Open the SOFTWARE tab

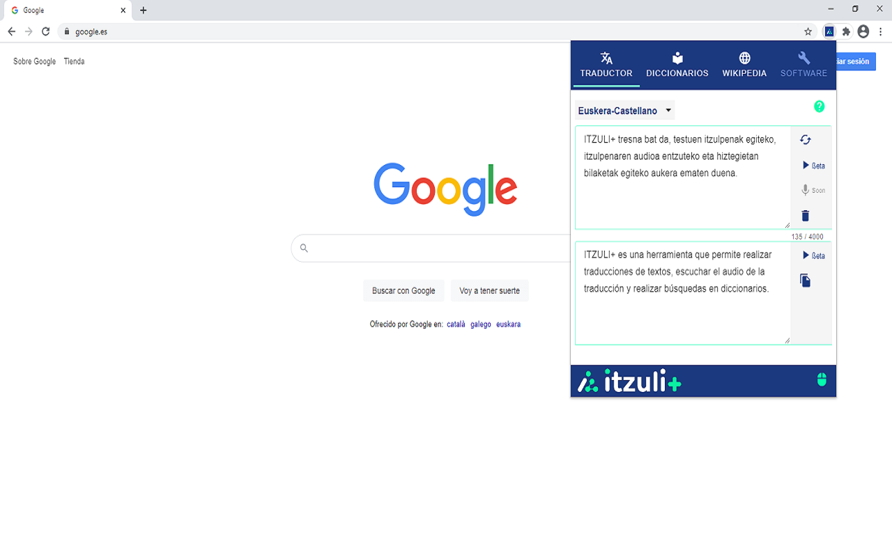point(803,65)
